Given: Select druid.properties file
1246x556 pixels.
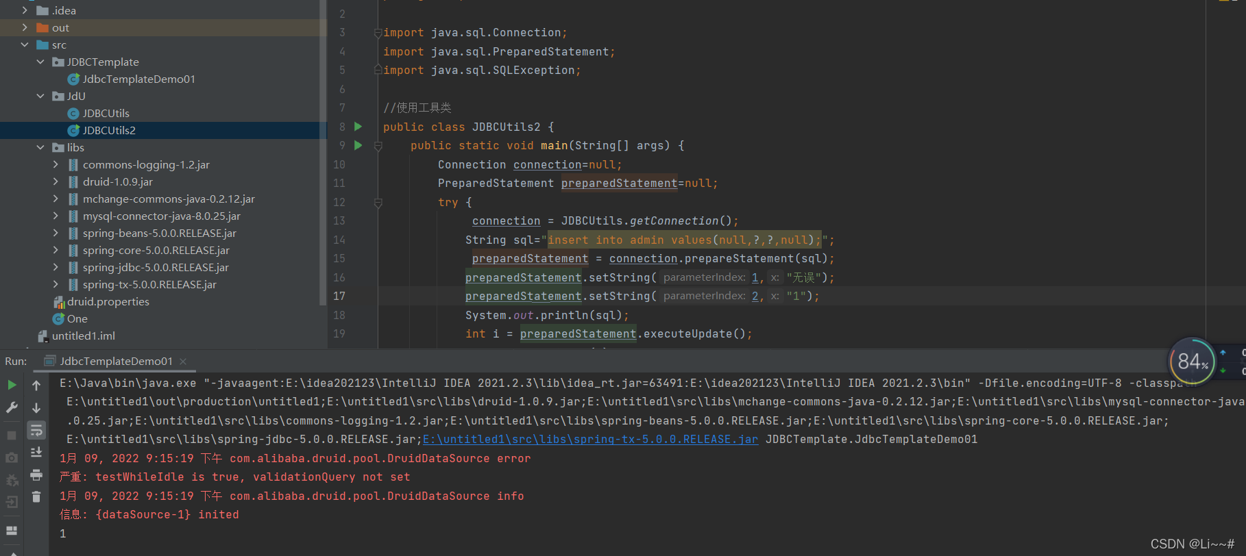Looking at the screenshot, I should click(x=108, y=301).
